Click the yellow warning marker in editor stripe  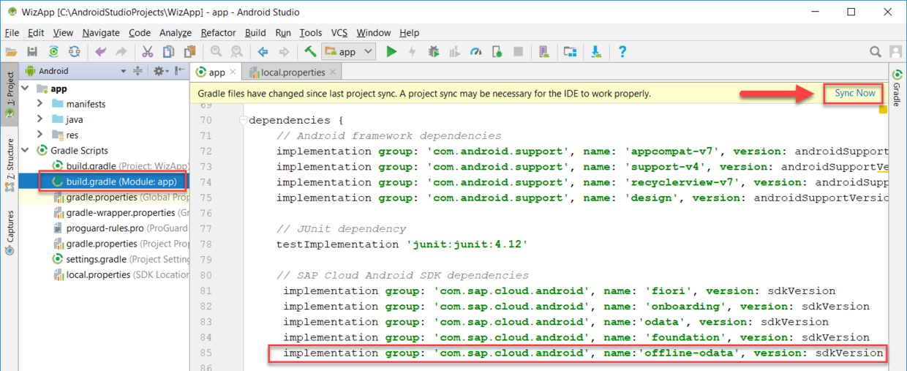pos(883,110)
